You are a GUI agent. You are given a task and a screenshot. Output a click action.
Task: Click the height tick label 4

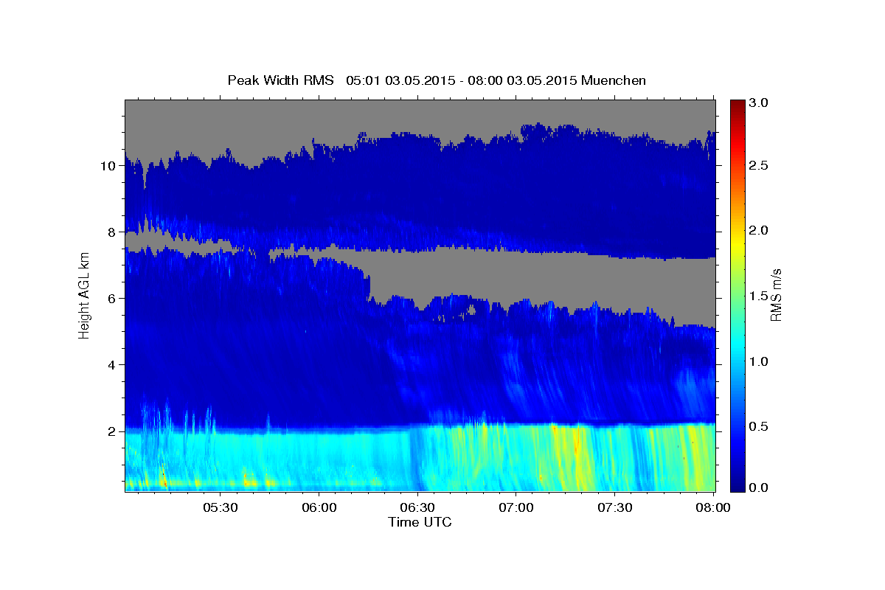(111, 365)
